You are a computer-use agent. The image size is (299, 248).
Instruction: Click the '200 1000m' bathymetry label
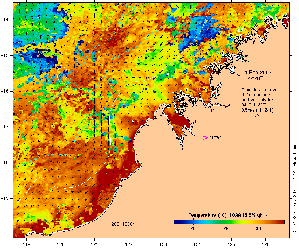(x=124, y=224)
